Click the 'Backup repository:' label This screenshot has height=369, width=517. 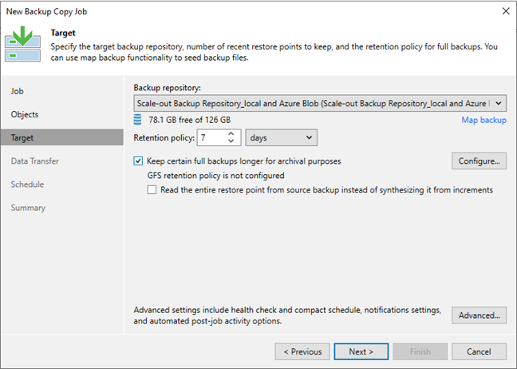point(167,88)
